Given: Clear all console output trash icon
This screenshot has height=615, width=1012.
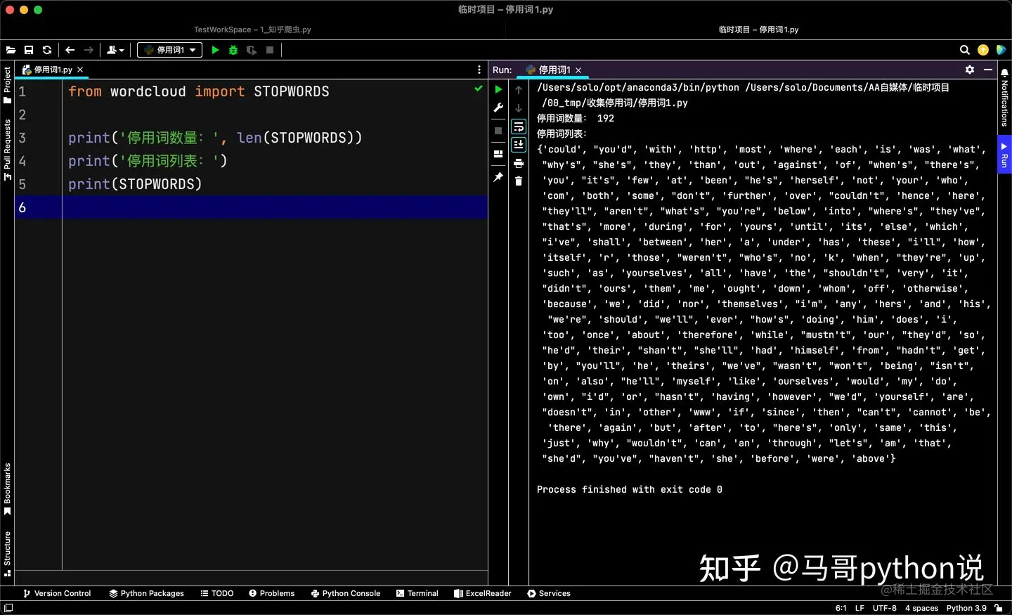Looking at the screenshot, I should (519, 181).
